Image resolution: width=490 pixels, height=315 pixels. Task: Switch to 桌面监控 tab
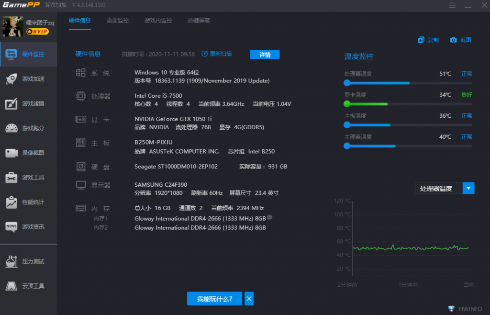(x=118, y=21)
